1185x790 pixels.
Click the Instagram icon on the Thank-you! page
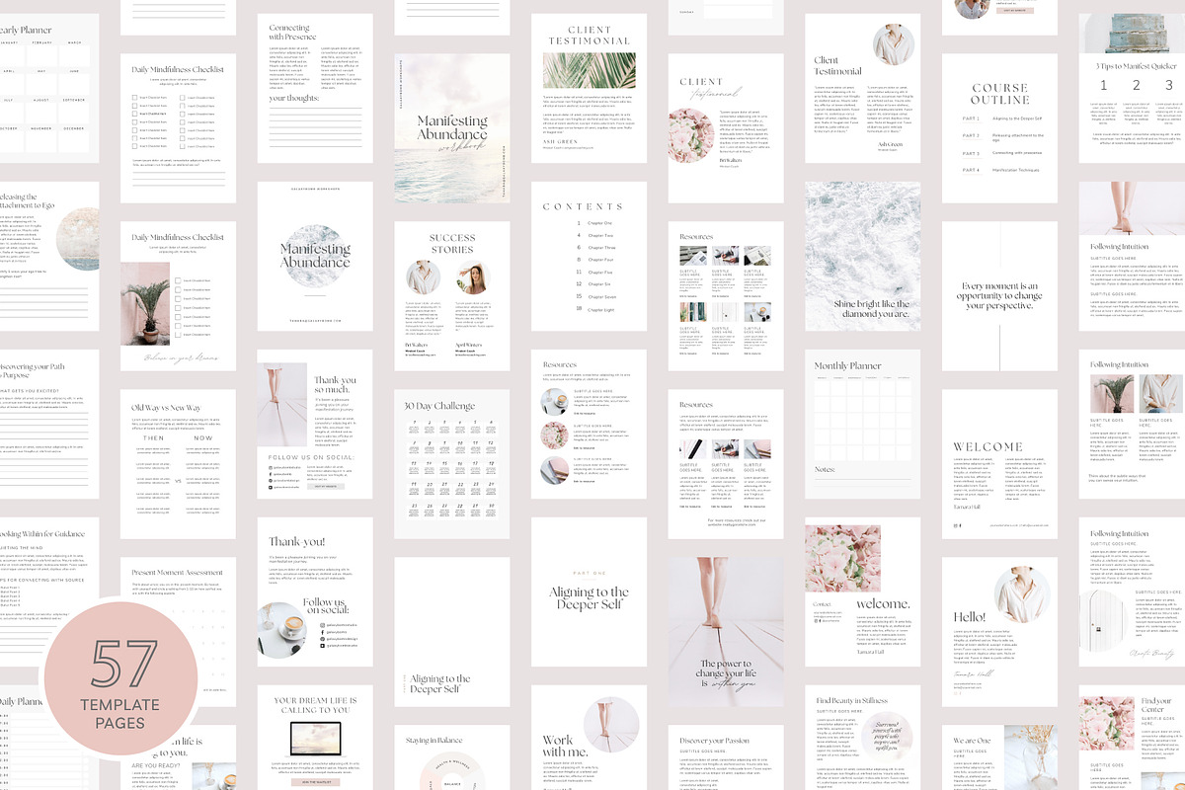click(x=322, y=625)
